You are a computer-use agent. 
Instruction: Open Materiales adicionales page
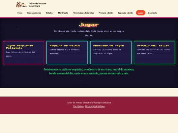(83, 13)
